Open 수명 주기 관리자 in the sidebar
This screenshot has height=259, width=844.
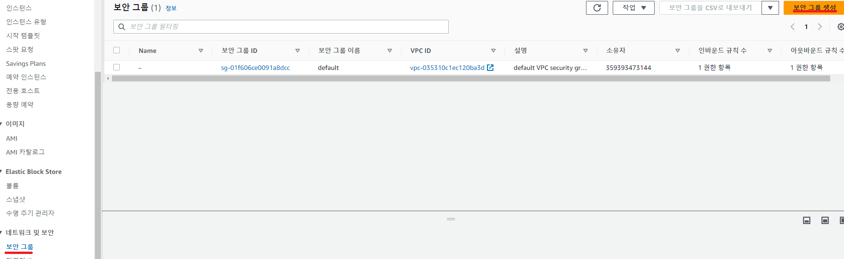pos(30,213)
